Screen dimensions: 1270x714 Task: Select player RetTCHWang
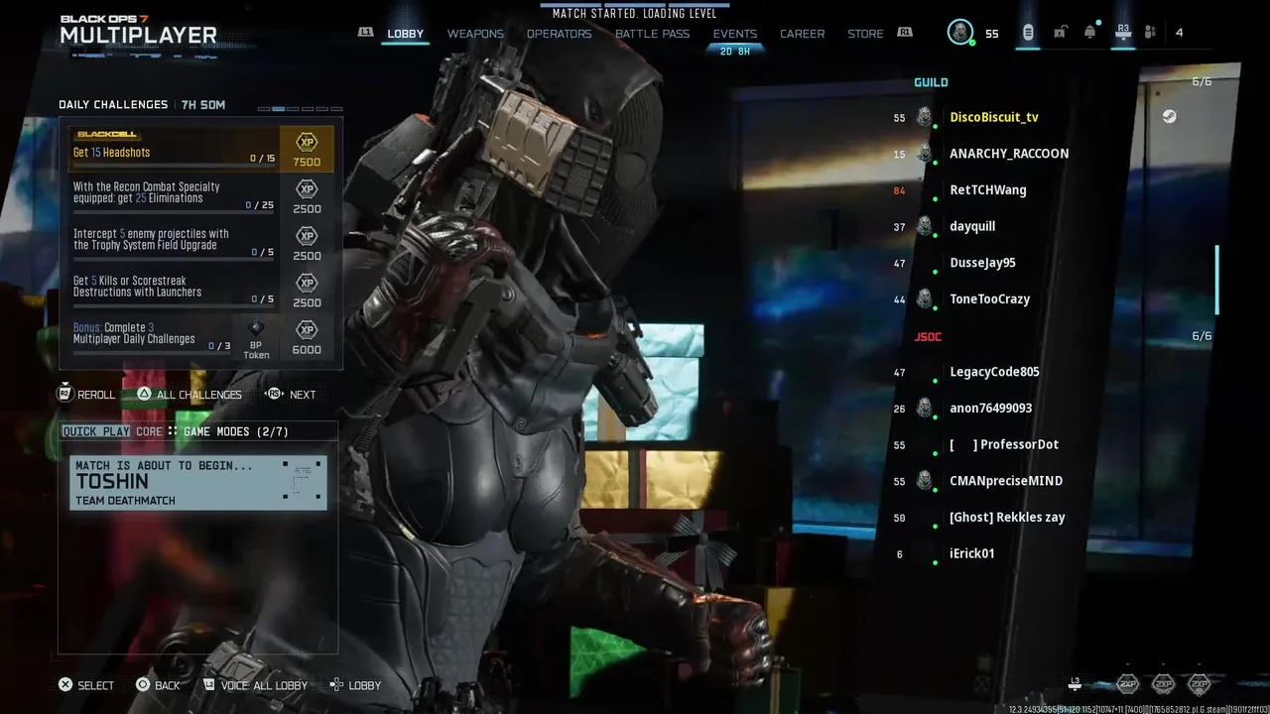[988, 190]
